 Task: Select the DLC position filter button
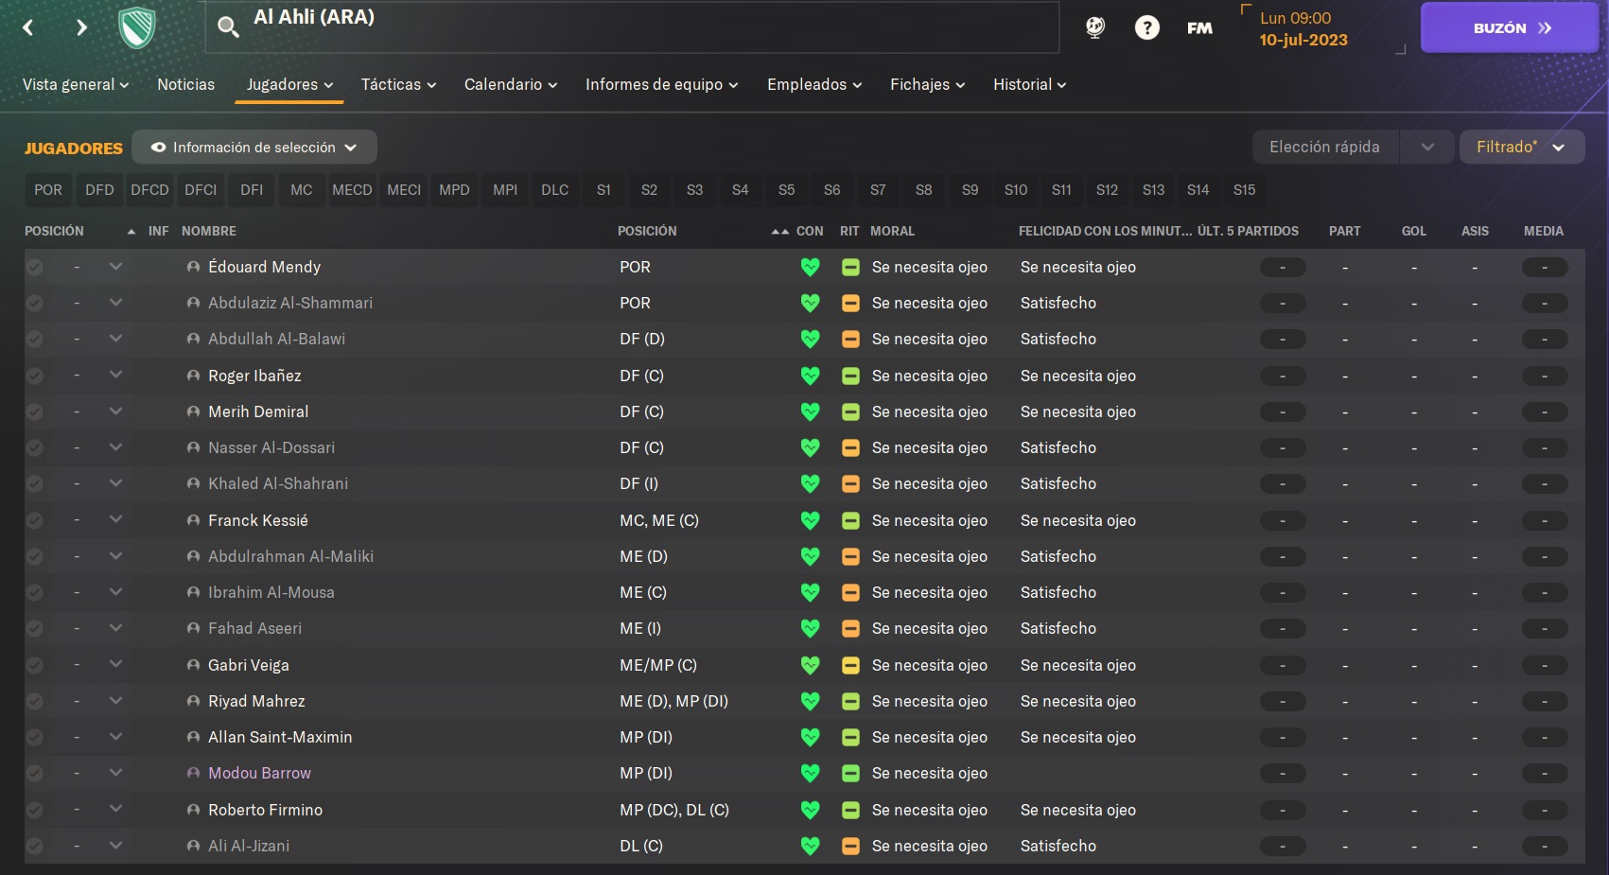tap(555, 190)
